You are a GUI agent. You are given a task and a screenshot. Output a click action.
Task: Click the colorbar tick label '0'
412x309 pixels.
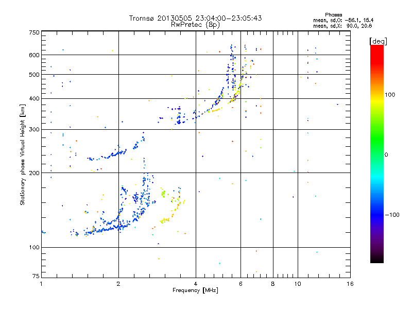pyautogui.click(x=386, y=155)
